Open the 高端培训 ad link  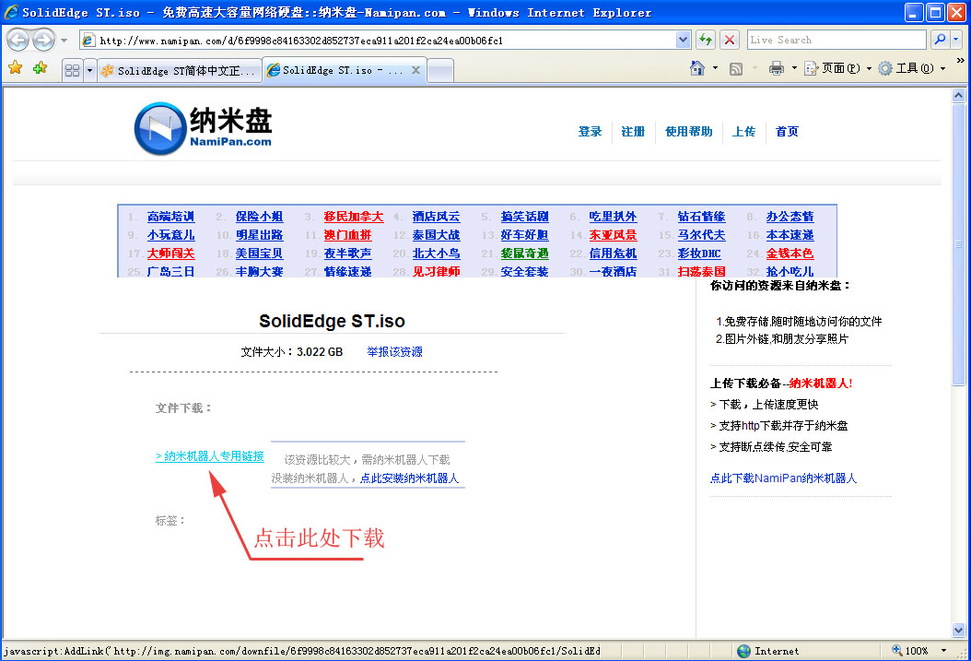tap(171, 217)
